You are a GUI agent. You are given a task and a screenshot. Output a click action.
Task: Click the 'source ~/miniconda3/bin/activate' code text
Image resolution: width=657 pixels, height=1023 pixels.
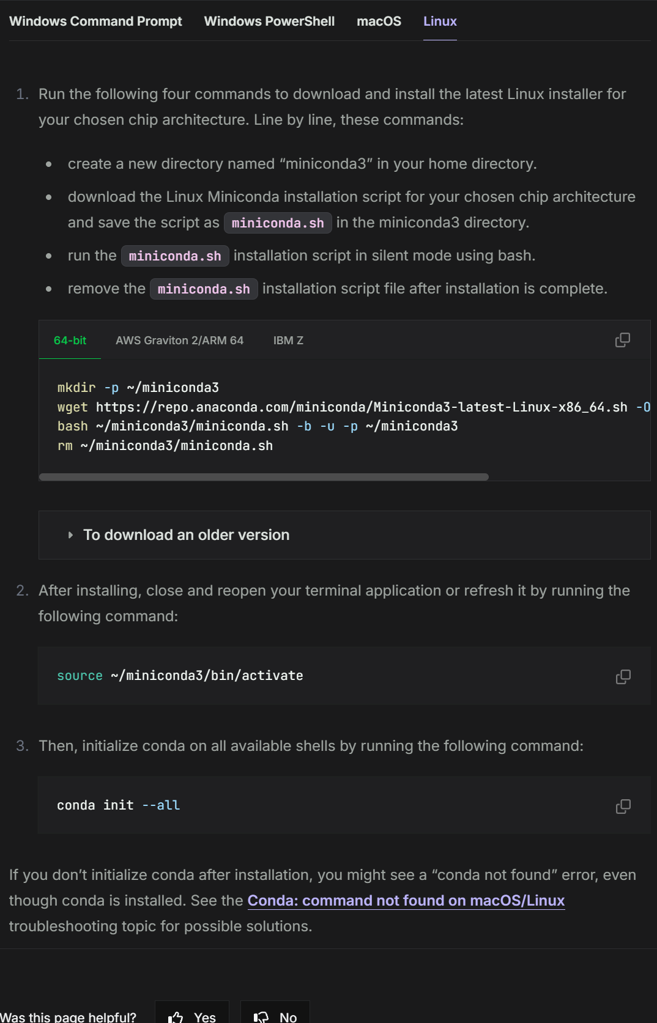180,676
